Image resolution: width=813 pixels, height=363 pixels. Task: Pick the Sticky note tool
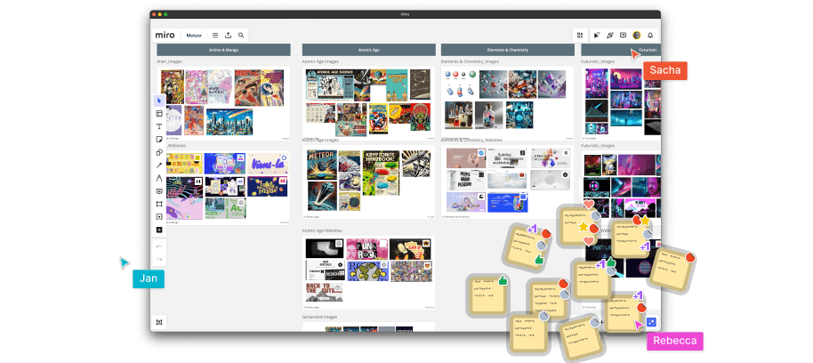159,140
